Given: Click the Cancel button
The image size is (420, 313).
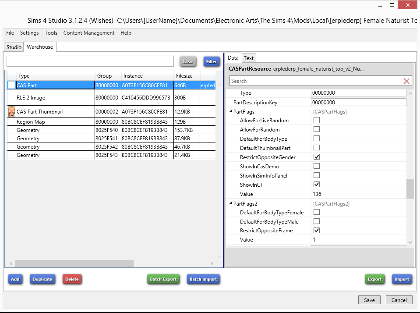Looking at the screenshot, I should pyautogui.click(x=399, y=300).
